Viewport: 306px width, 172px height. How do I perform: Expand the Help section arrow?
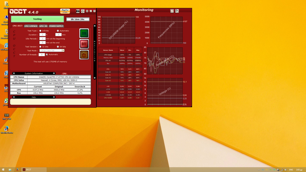pos(54,97)
